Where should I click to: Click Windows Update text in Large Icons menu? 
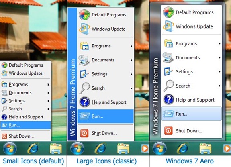click(x=108, y=29)
